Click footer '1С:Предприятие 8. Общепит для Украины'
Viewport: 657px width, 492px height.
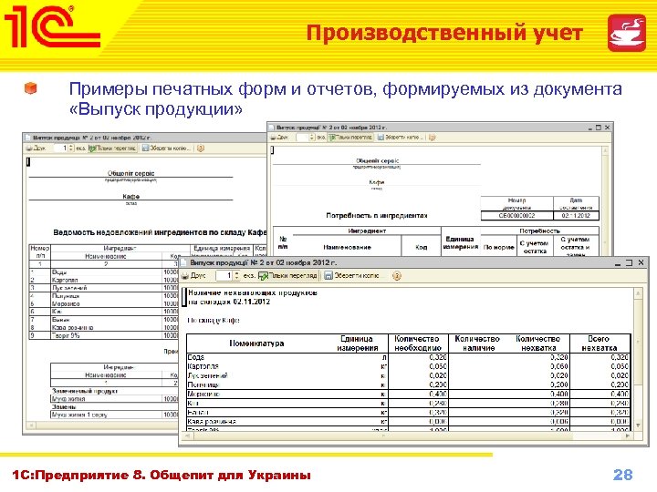(x=162, y=476)
